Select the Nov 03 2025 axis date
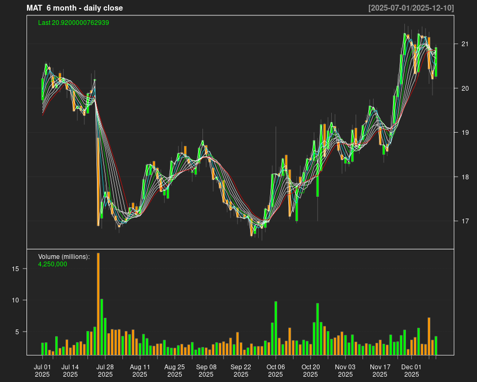The image size is (477, 382). click(x=345, y=370)
